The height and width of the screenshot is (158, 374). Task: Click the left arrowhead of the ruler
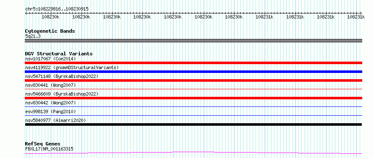coord(26,13)
